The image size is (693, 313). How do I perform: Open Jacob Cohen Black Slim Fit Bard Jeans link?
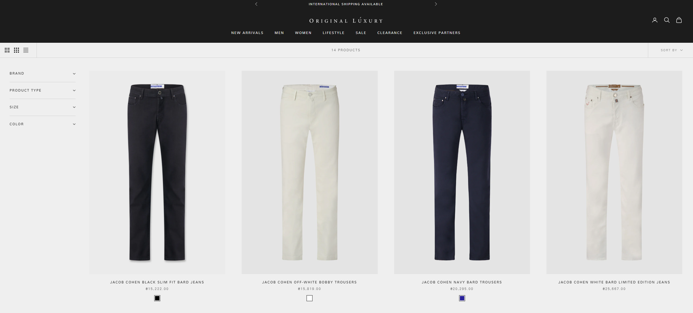click(x=157, y=282)
